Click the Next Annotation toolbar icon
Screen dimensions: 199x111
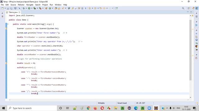(x=90, y=8)
